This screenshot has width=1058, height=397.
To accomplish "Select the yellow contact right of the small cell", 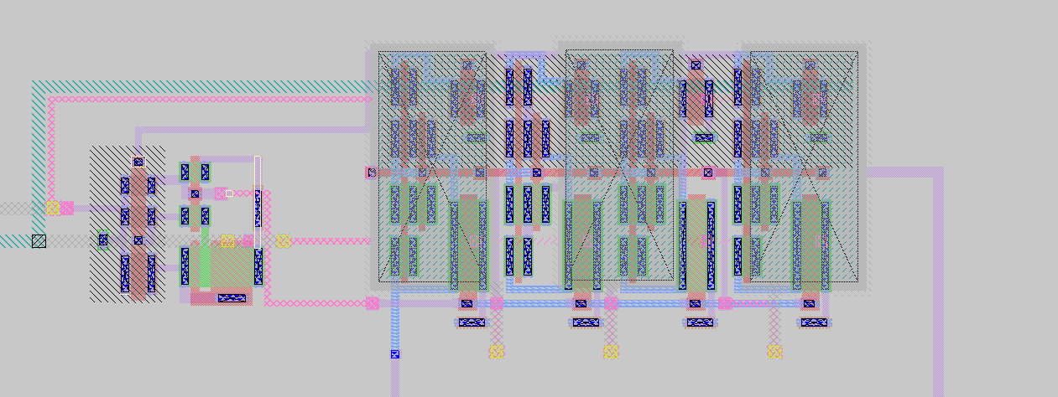I will (284, 241).
